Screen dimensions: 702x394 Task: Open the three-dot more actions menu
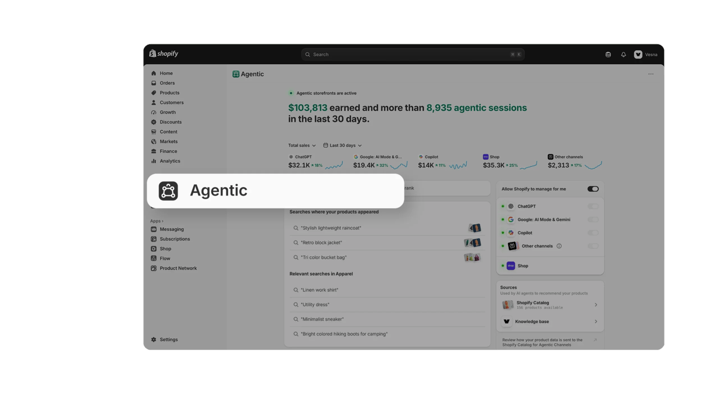coord(651,74)
